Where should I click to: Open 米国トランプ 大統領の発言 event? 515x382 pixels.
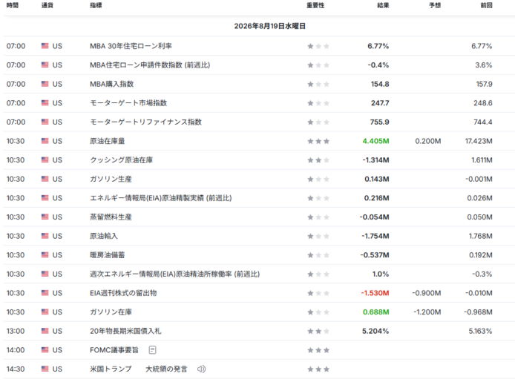pos(138,369)
